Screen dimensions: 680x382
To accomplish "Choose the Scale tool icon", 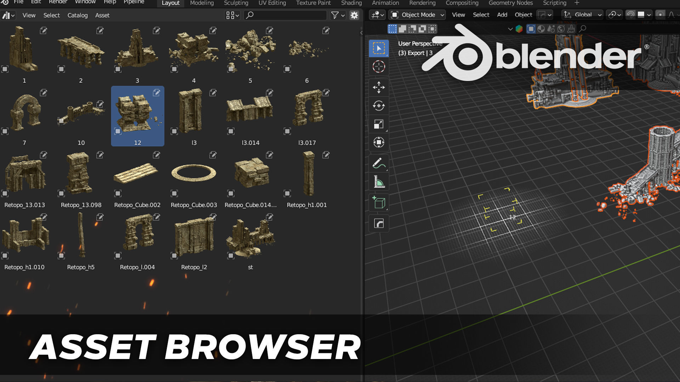I will (379, 124).
